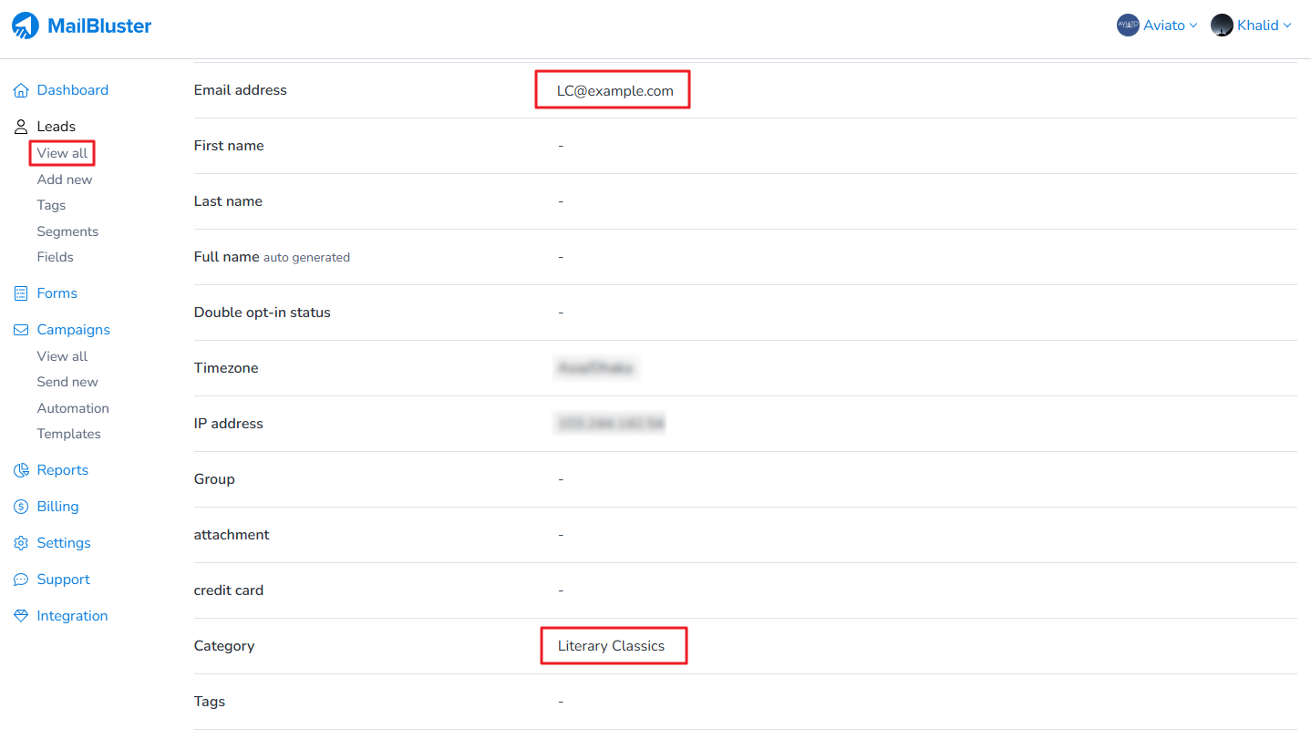
Task: Click the Billing dollar icon
Action: (21, 507)
